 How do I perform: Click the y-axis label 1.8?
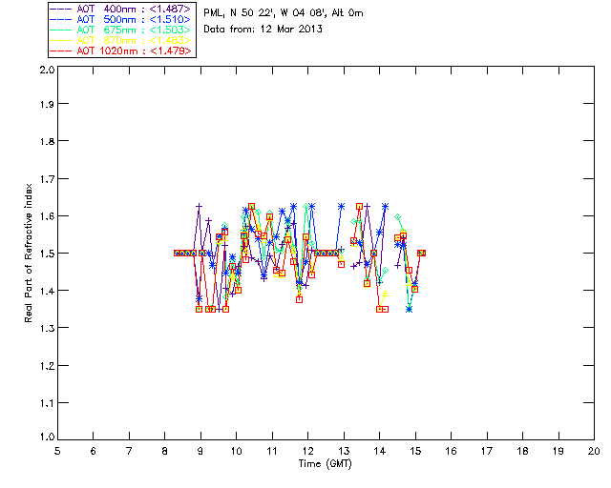[47, 141]
